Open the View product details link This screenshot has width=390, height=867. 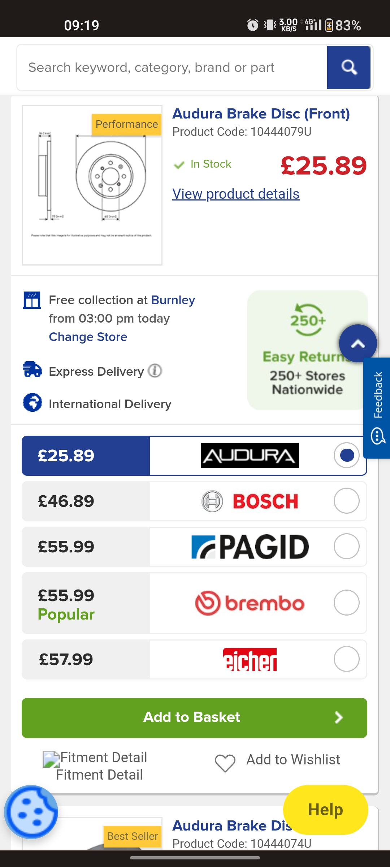(x=236, y=194)
